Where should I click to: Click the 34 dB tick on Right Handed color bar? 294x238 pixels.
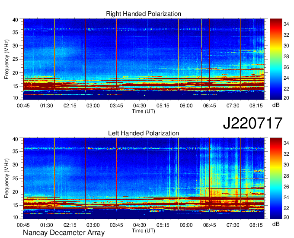click(x=286, y=24)
